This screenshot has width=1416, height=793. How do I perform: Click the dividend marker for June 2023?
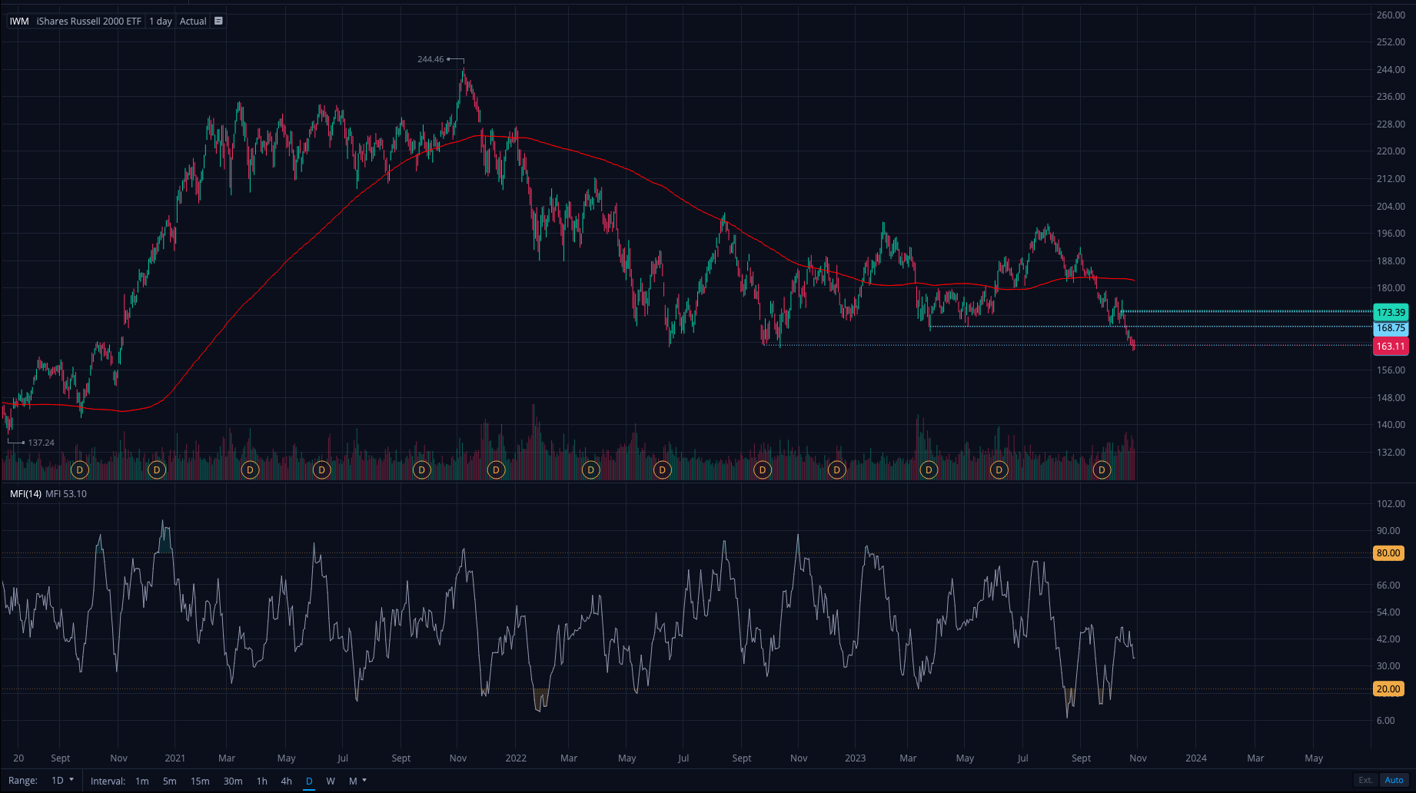[999, 469]
